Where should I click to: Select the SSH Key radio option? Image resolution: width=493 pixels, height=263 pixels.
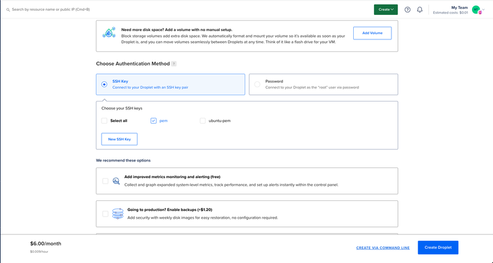point(105,84)
